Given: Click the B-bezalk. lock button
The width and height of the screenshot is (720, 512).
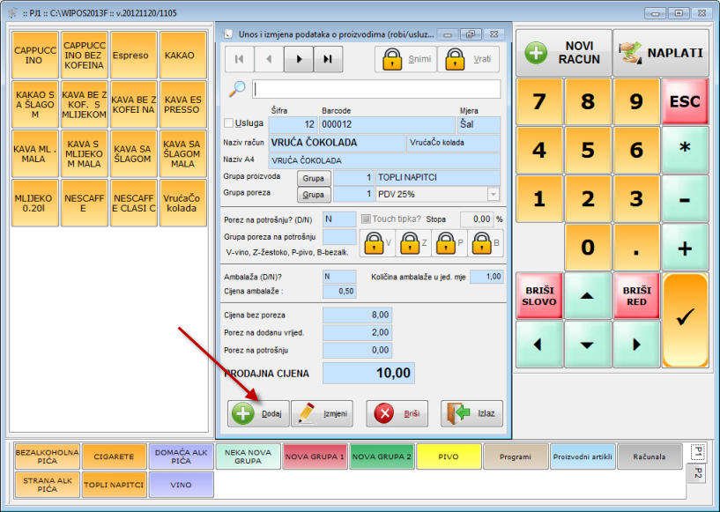Looking at the screenshot, I should click(484, 242).
